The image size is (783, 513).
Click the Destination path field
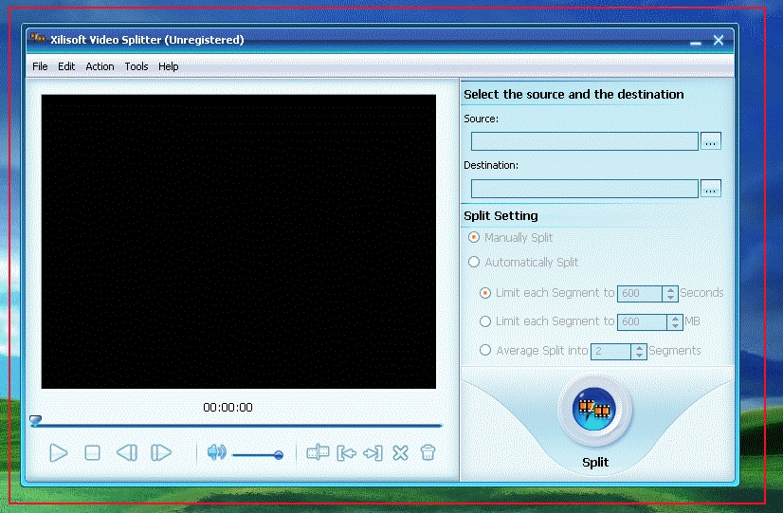point(584,189)
